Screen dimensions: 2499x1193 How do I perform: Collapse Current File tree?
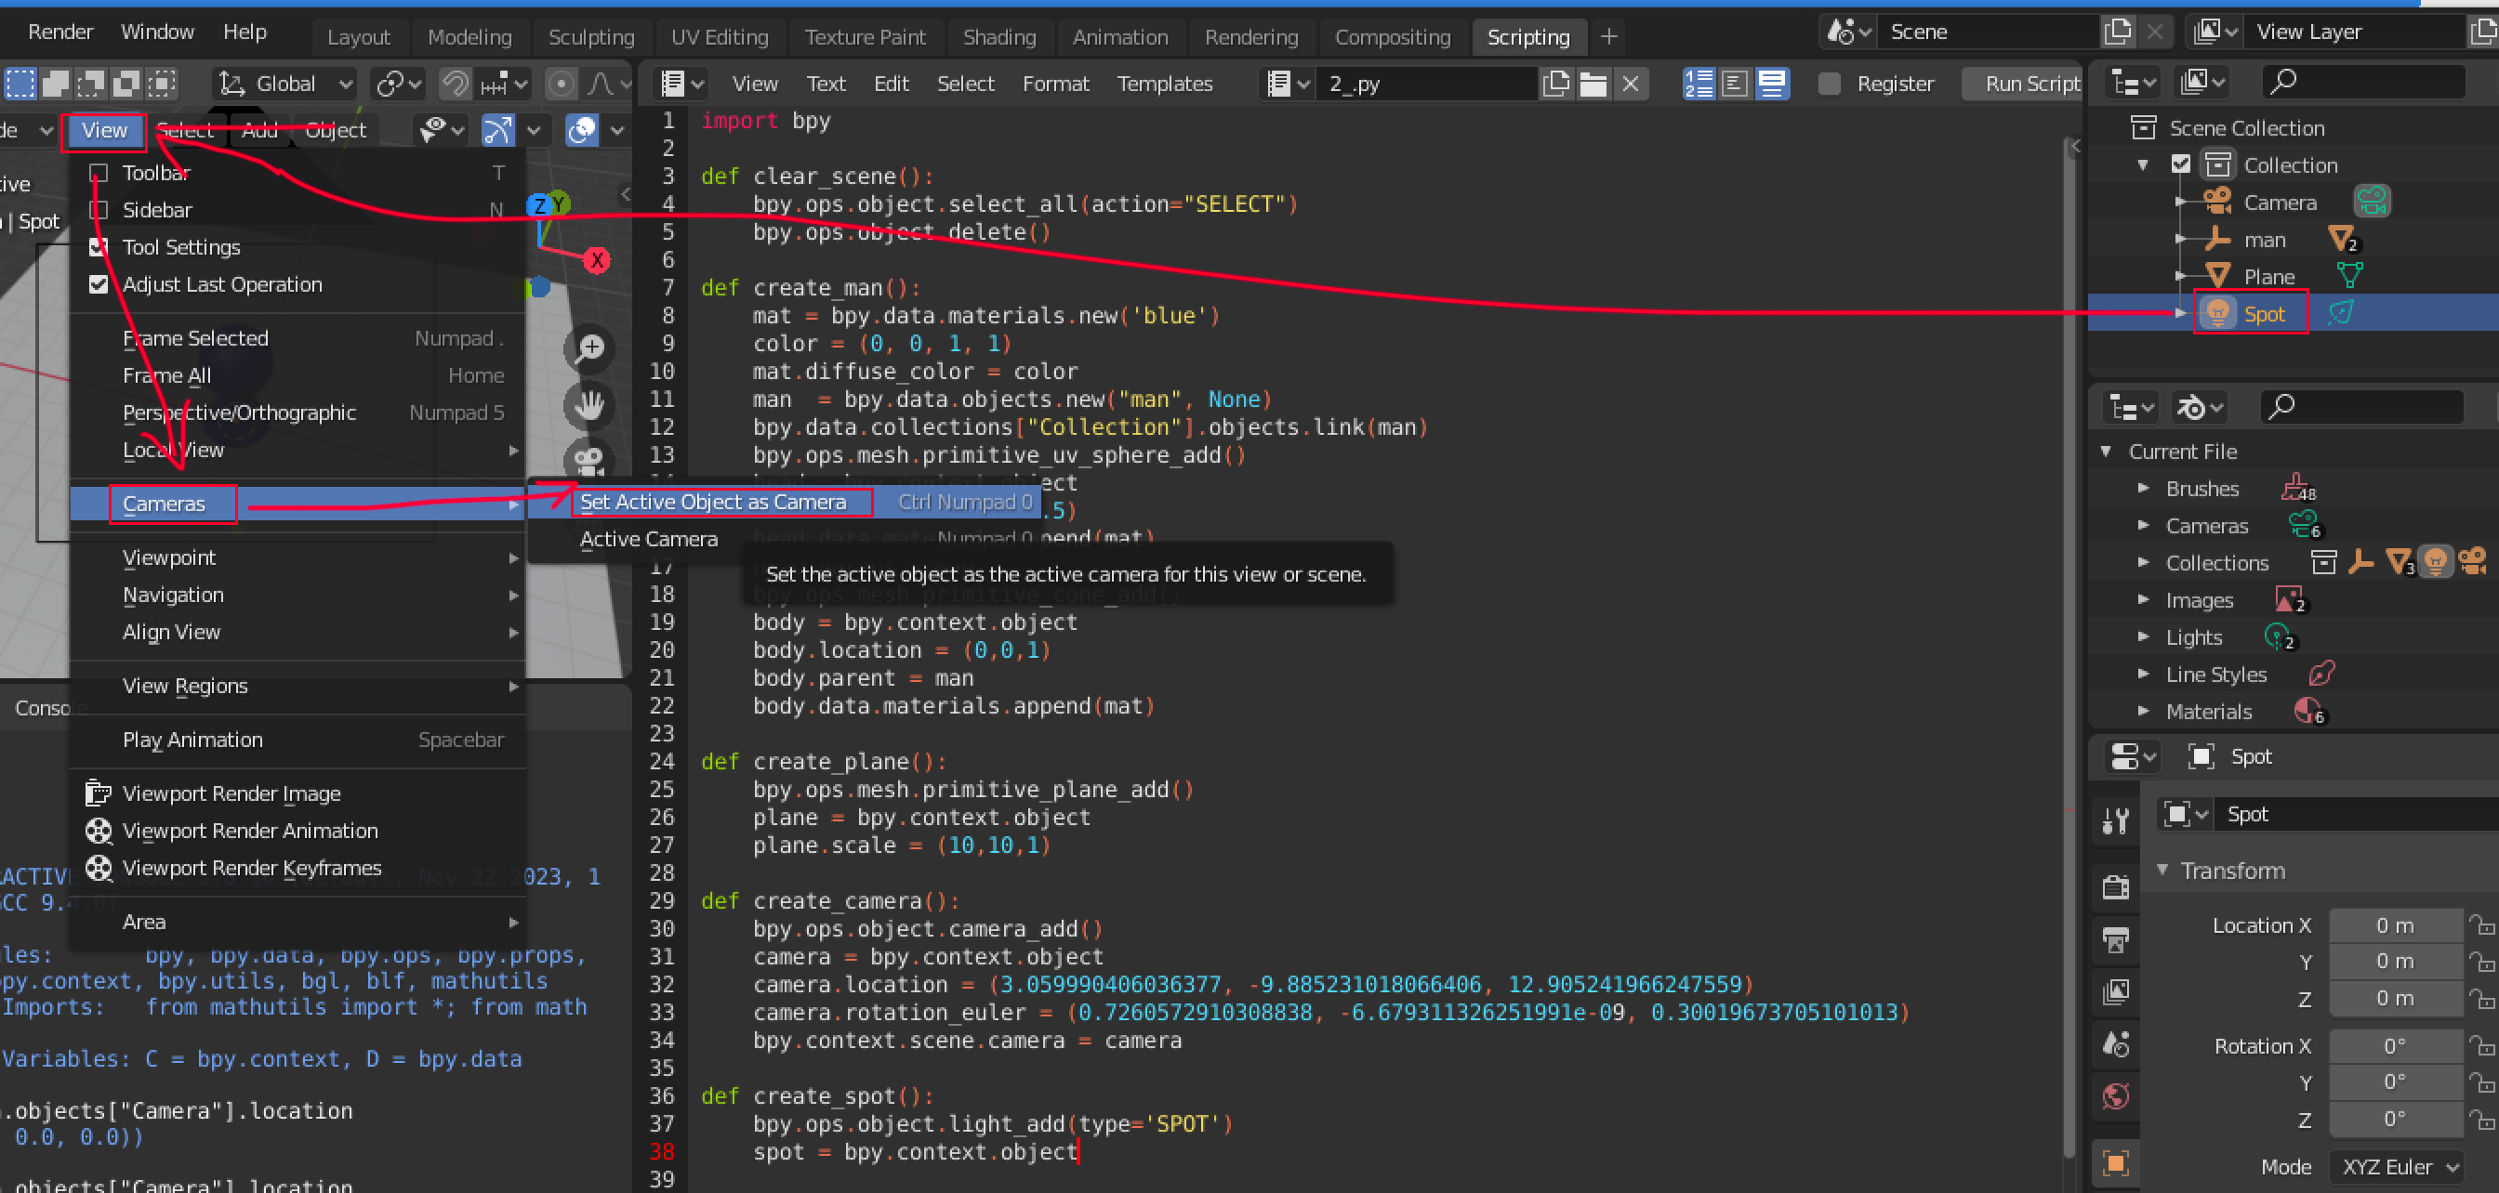point(2106,452)
